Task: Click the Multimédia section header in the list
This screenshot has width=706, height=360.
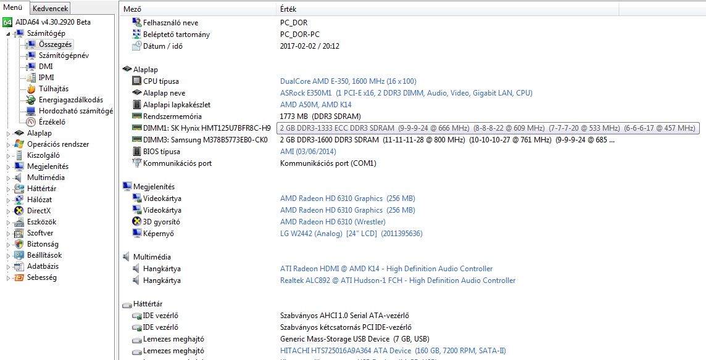Action: click(152, 256)
